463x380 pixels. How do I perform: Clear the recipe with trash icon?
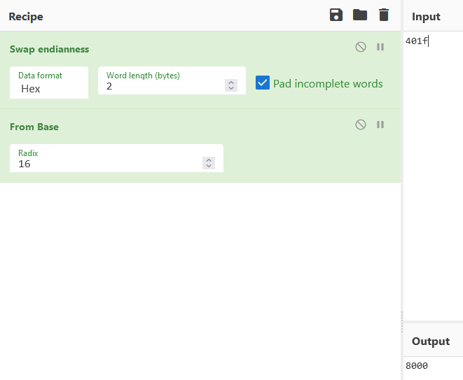tap(383, 15)
